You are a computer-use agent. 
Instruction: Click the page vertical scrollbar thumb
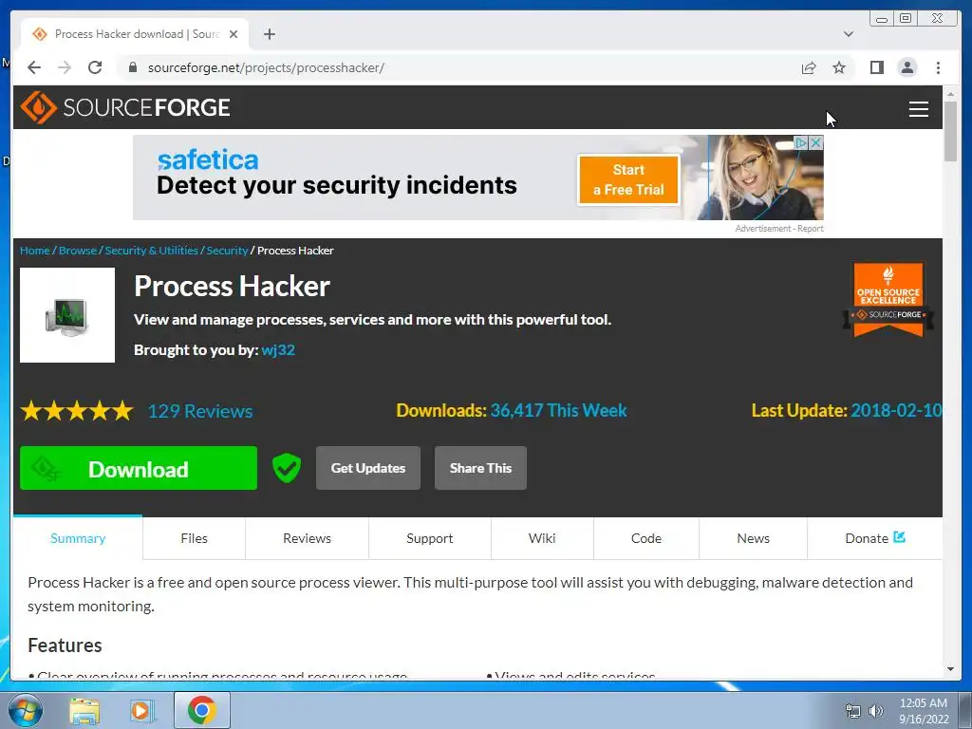click(x=950, y=131)
